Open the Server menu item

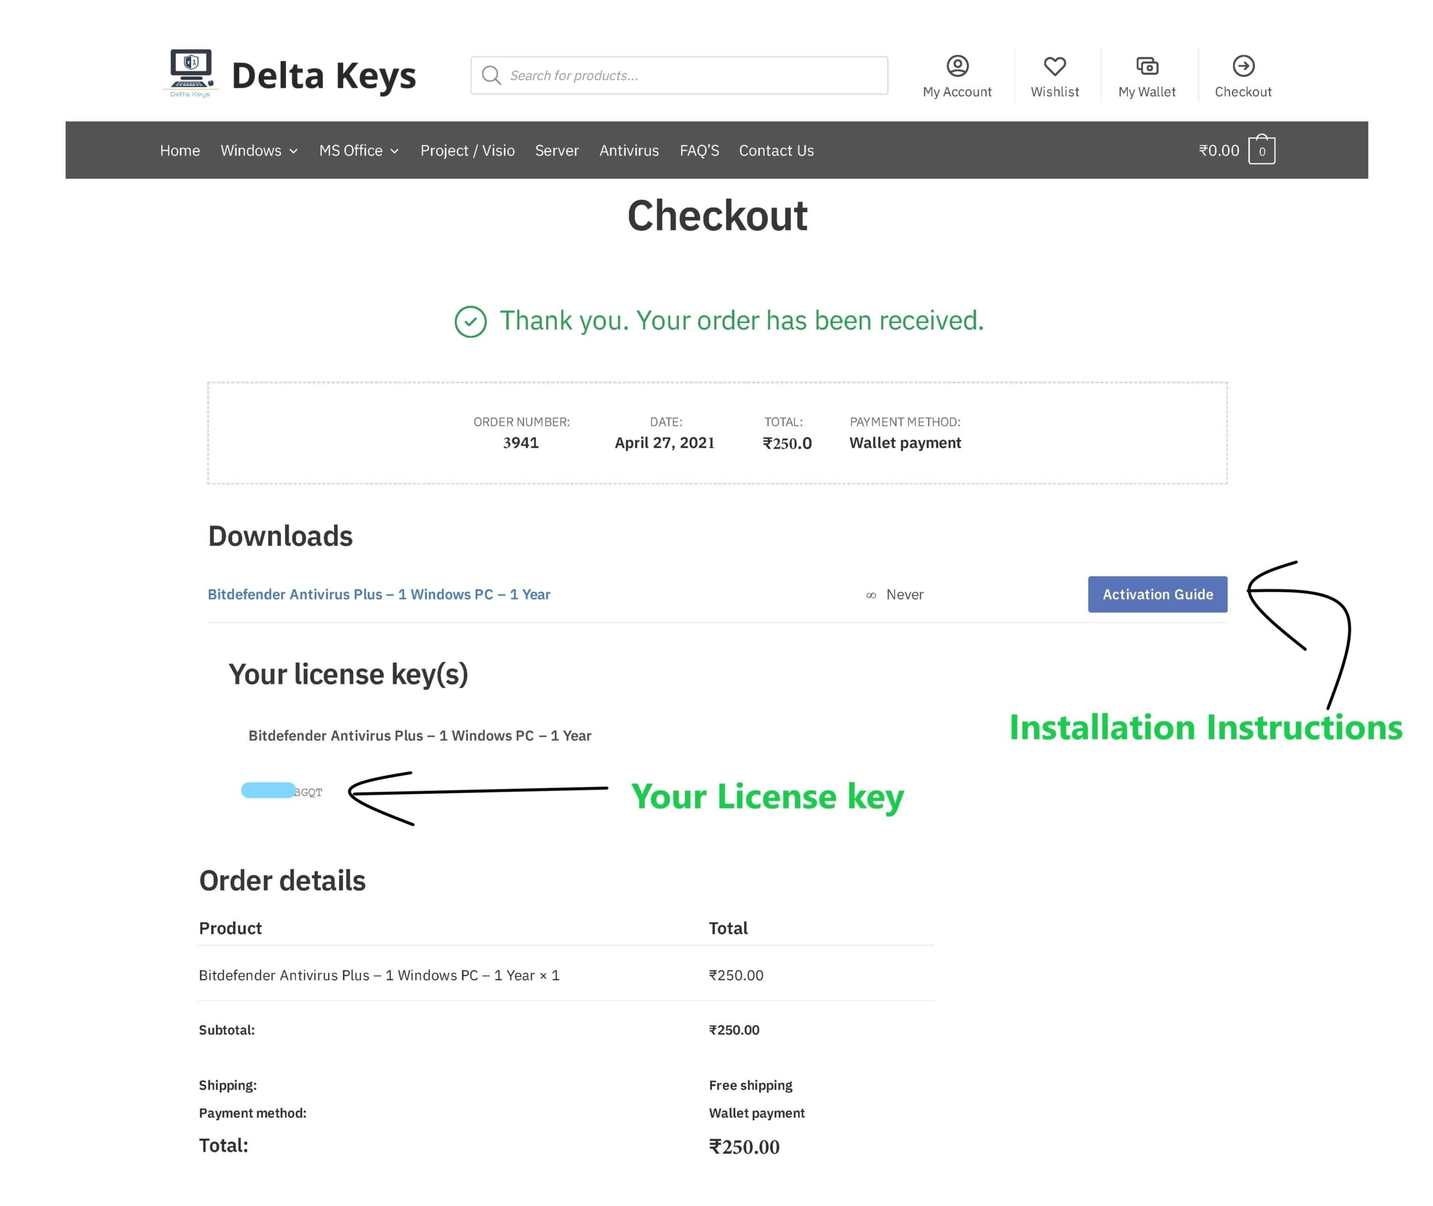[x=556, y=151]
